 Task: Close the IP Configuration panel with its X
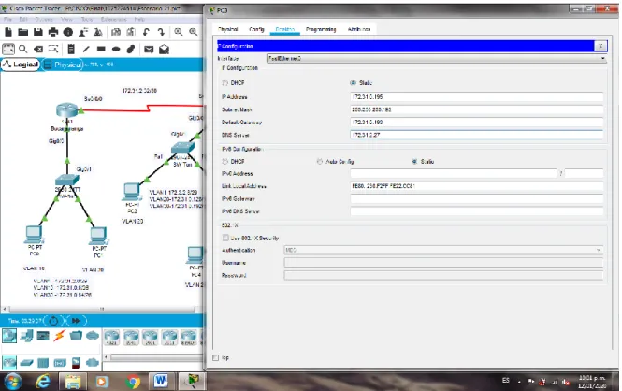point(600,46)
